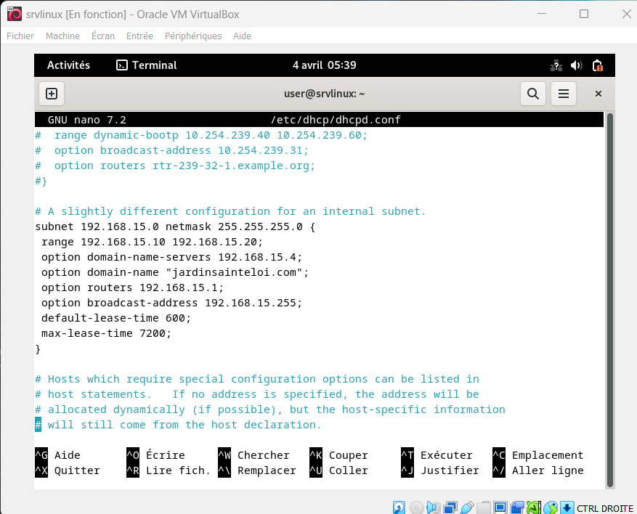The height and width of the screenshot is (514, 637).
Task: Open the Périphériques menu
Action: pyautogui.click(x=193, y=36)
